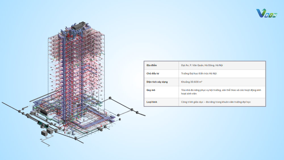The height and width of the screenshot is (160, 284).
Task: Select the black equipment block in the basement
Action: (44, 112)
